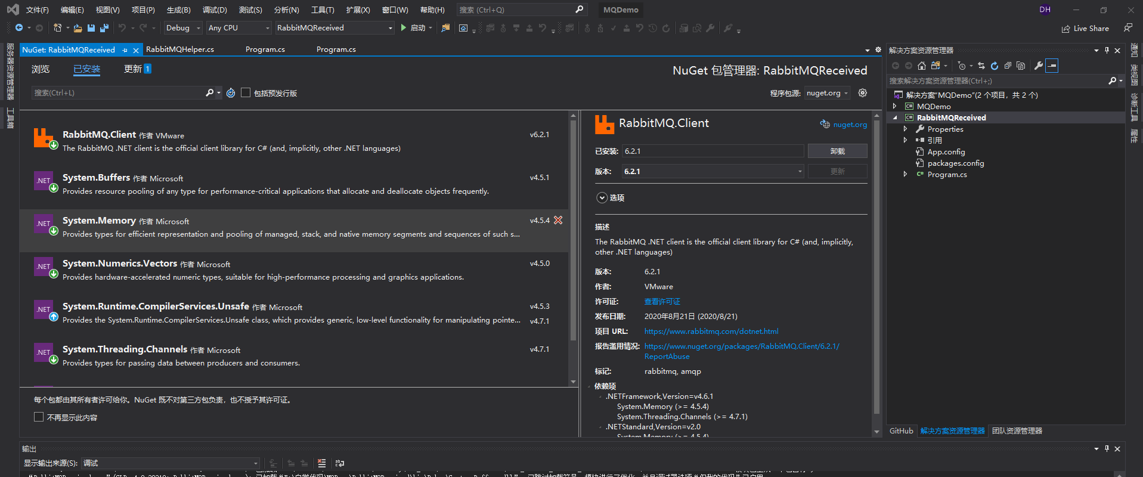1143x477 pixels.
Task: Expand the MQDemo project node
Action: tap(894, 107)
